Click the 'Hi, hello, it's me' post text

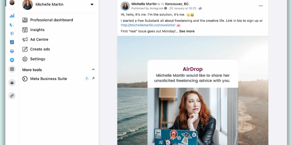coord(158,15)
